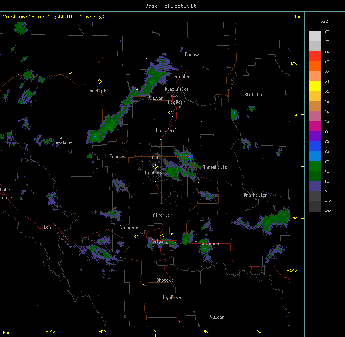The width and height of the screenshot is (345, 337).
Task: Click the Okotoks city label
Action: point(165,280)
